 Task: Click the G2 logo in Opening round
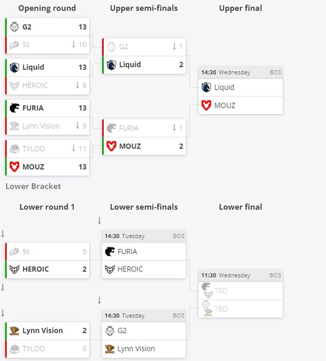(x=15, y=26)
